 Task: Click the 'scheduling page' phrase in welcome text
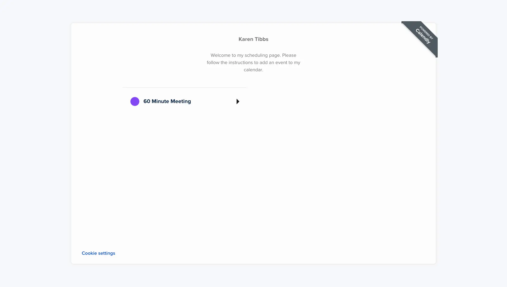point(262,55)
